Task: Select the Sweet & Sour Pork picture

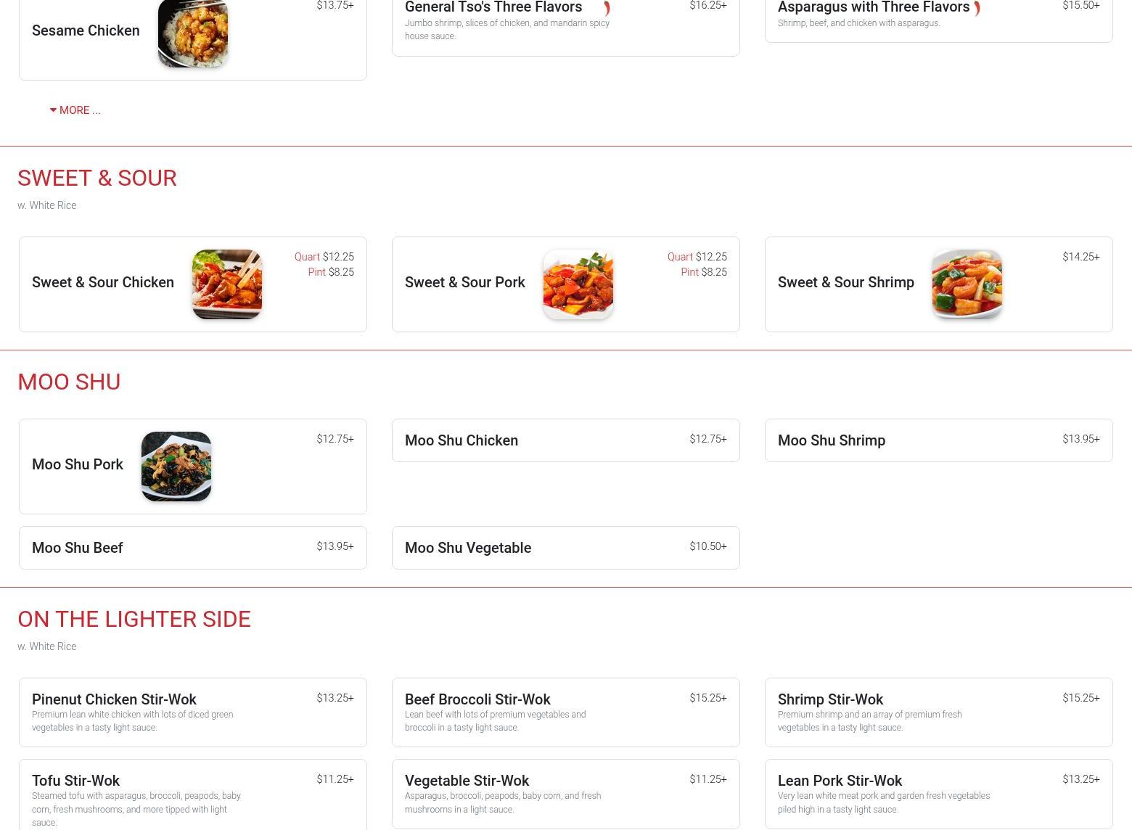Action: pos(578,284)
